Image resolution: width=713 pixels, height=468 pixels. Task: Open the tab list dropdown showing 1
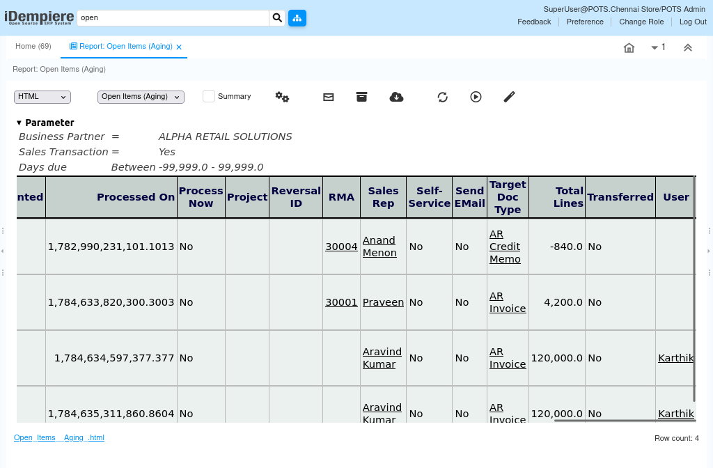pos(658,47)
